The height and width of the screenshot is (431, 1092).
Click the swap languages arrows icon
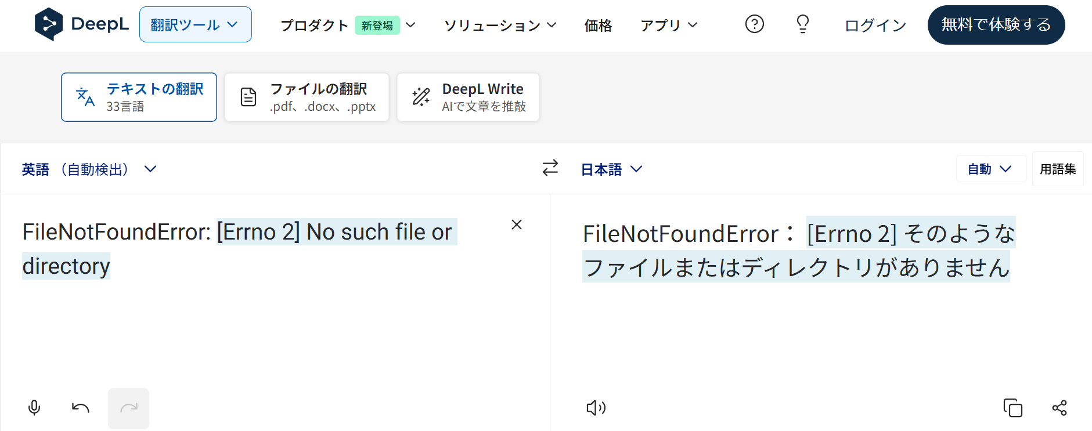550,168
